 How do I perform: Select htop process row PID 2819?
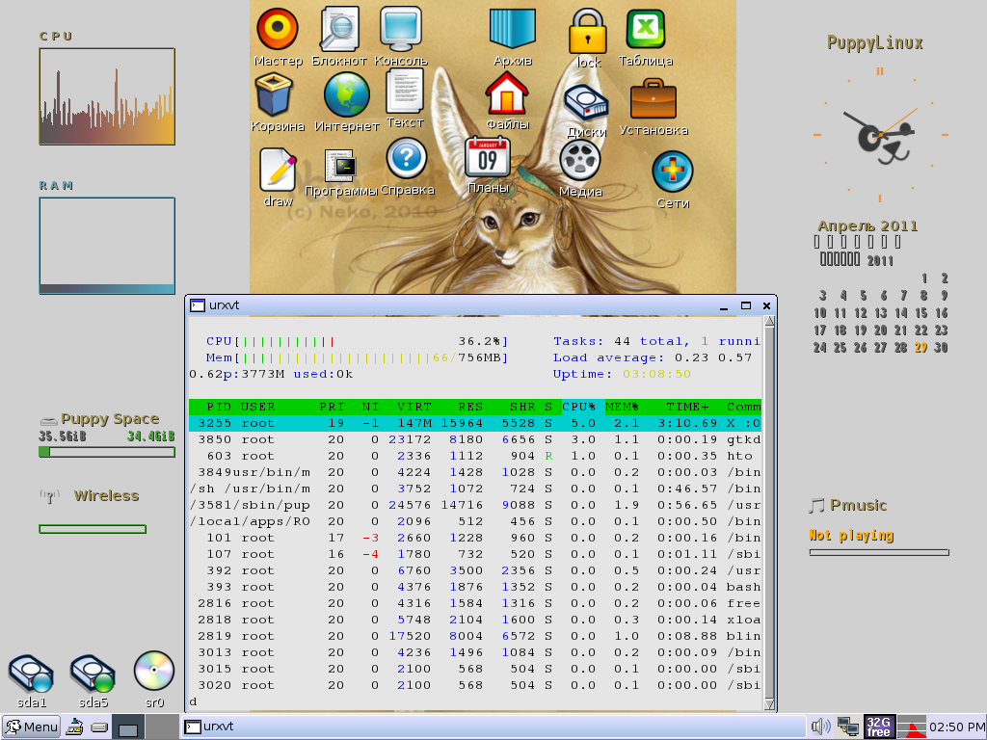pos(474,636)
